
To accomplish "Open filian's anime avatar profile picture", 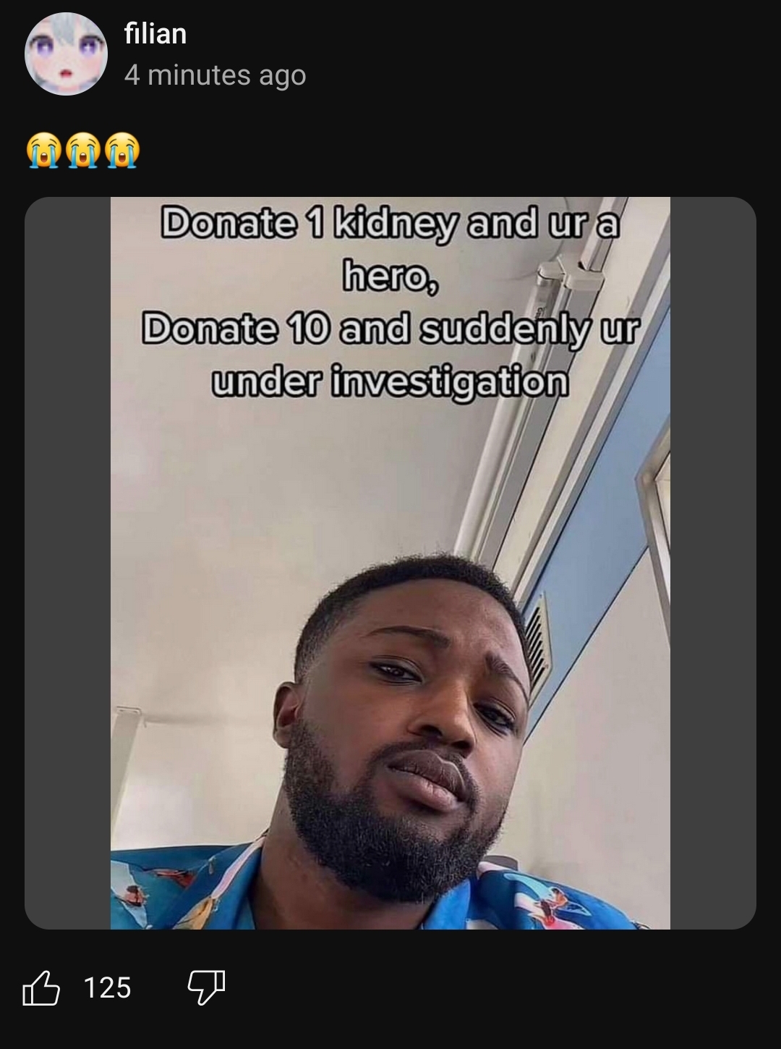I will click(x=66, y=54).
